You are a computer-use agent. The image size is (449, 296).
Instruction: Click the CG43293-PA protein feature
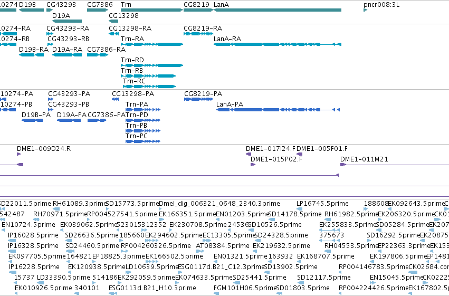click(51, 99)
